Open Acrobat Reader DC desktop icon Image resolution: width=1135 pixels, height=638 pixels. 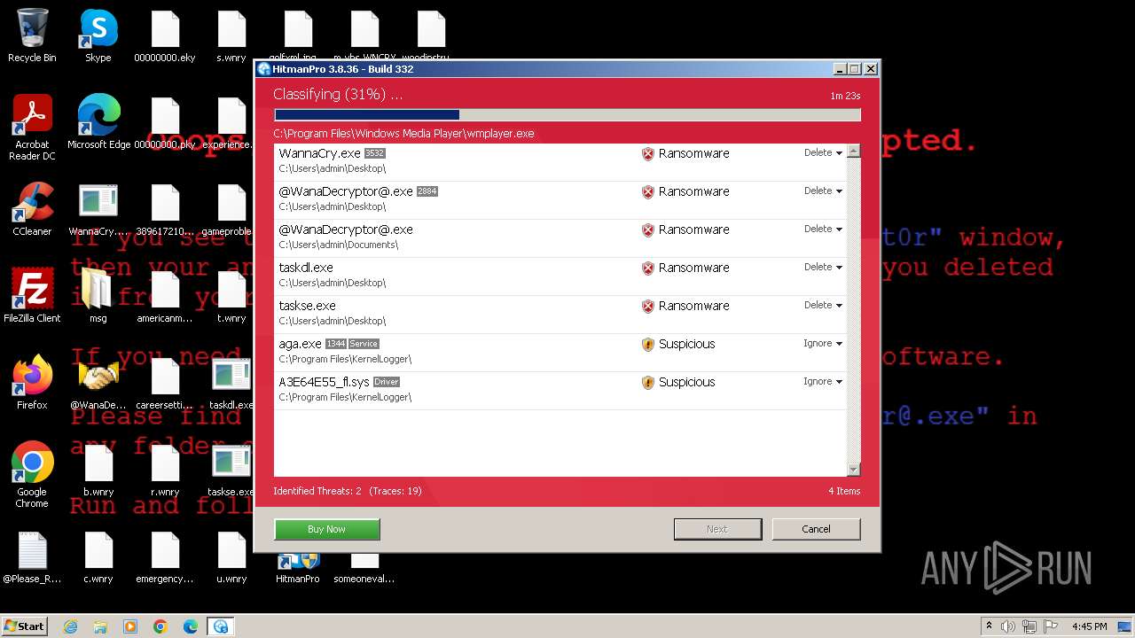[x=32, y=128]
